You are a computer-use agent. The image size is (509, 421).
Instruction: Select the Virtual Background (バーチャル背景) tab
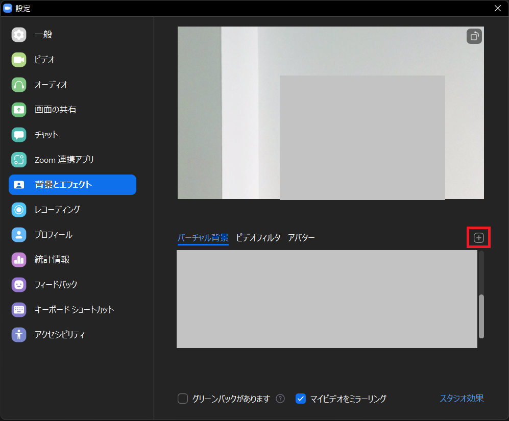click(x=203, y=238)
